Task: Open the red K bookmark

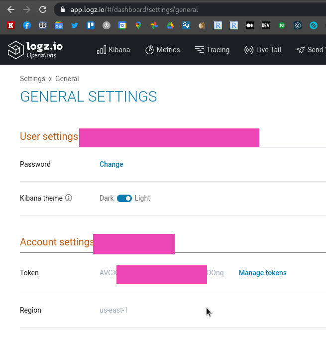Action: 11,25
